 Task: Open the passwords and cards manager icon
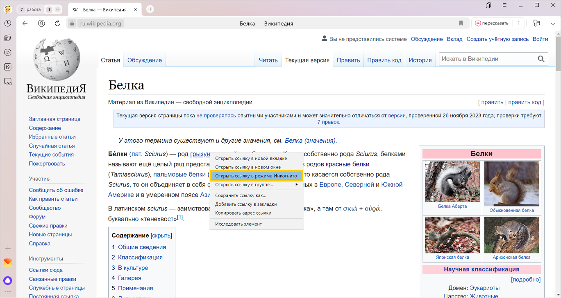(537, 23)
